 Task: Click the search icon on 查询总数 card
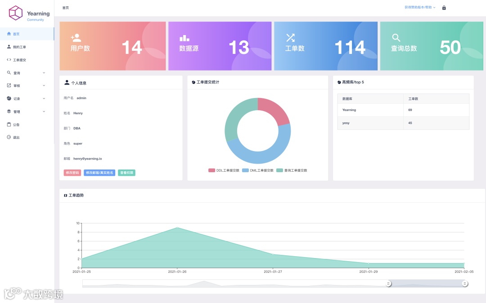[396, 38]
